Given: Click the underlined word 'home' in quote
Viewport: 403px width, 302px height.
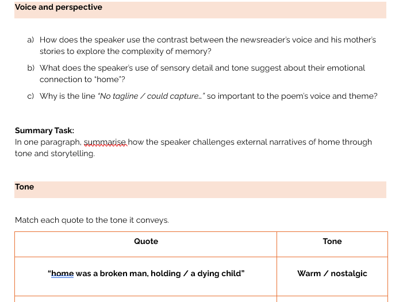Looking at the screenshot, I should pos(62,273).
